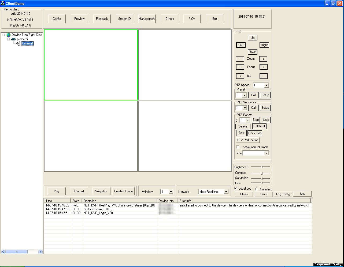The height and width of the screenshot is (267, 344).
Task: Click the Clean log button
Action: pyautogui.click(x=244, y=194)
